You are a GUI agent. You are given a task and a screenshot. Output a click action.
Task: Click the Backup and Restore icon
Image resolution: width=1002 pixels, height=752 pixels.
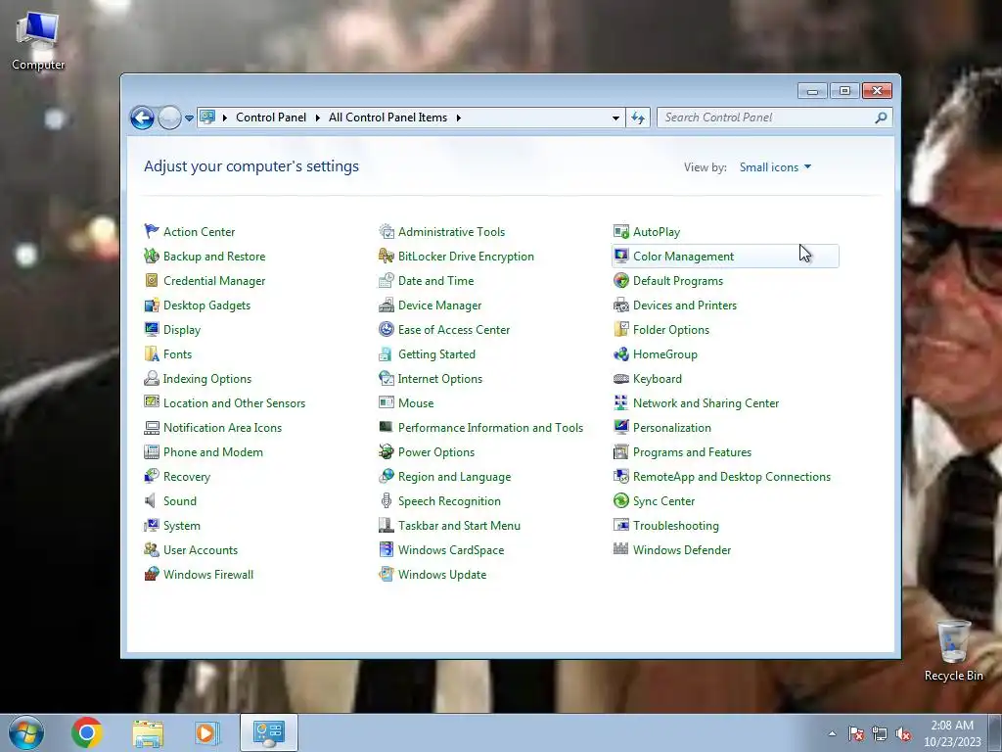click(x=152, y=256)
